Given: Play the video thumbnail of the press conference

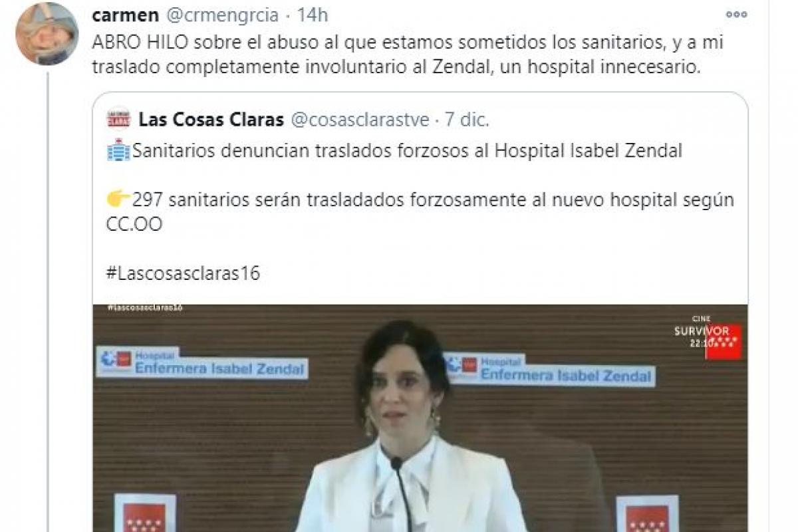Looking at the screenshot, I should pos(420,418).
